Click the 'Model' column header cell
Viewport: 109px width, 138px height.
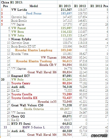click(34, 6)
